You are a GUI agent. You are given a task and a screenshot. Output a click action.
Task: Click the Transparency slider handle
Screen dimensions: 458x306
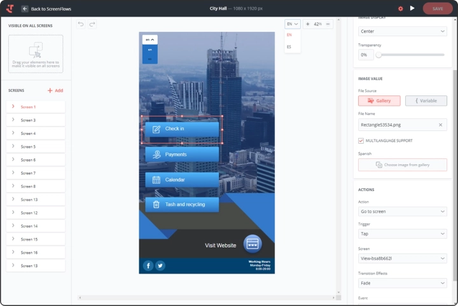tap(378, 55)
